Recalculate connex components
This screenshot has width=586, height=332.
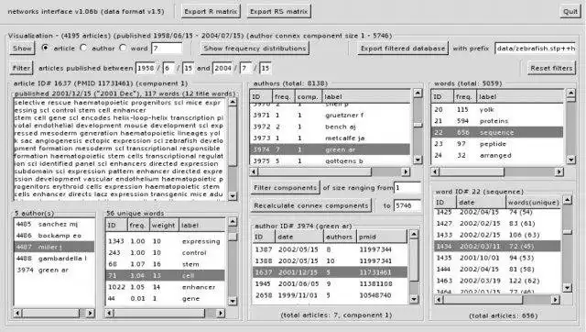point(311,205)
